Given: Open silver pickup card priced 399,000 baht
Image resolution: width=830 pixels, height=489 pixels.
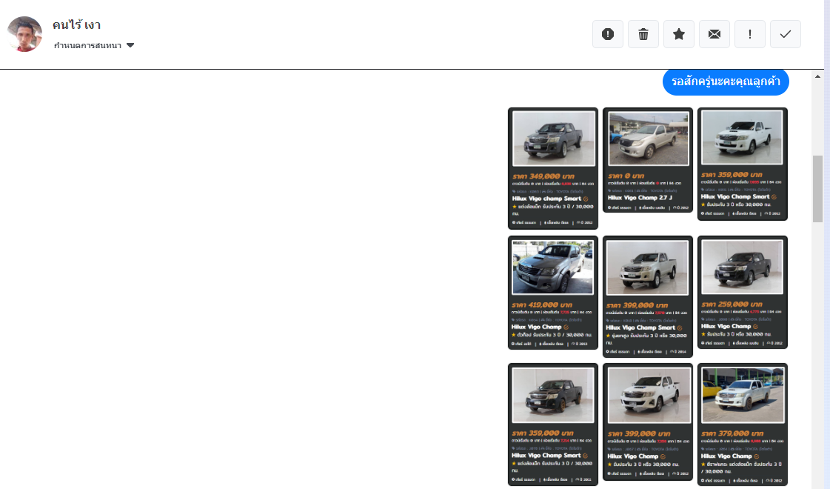Looking at the screenshot, I should click(x=647, y=296).
